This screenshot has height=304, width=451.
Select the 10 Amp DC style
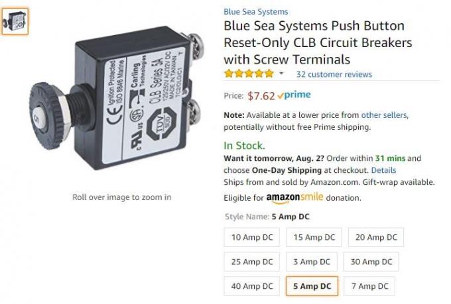tap(252, 237)
